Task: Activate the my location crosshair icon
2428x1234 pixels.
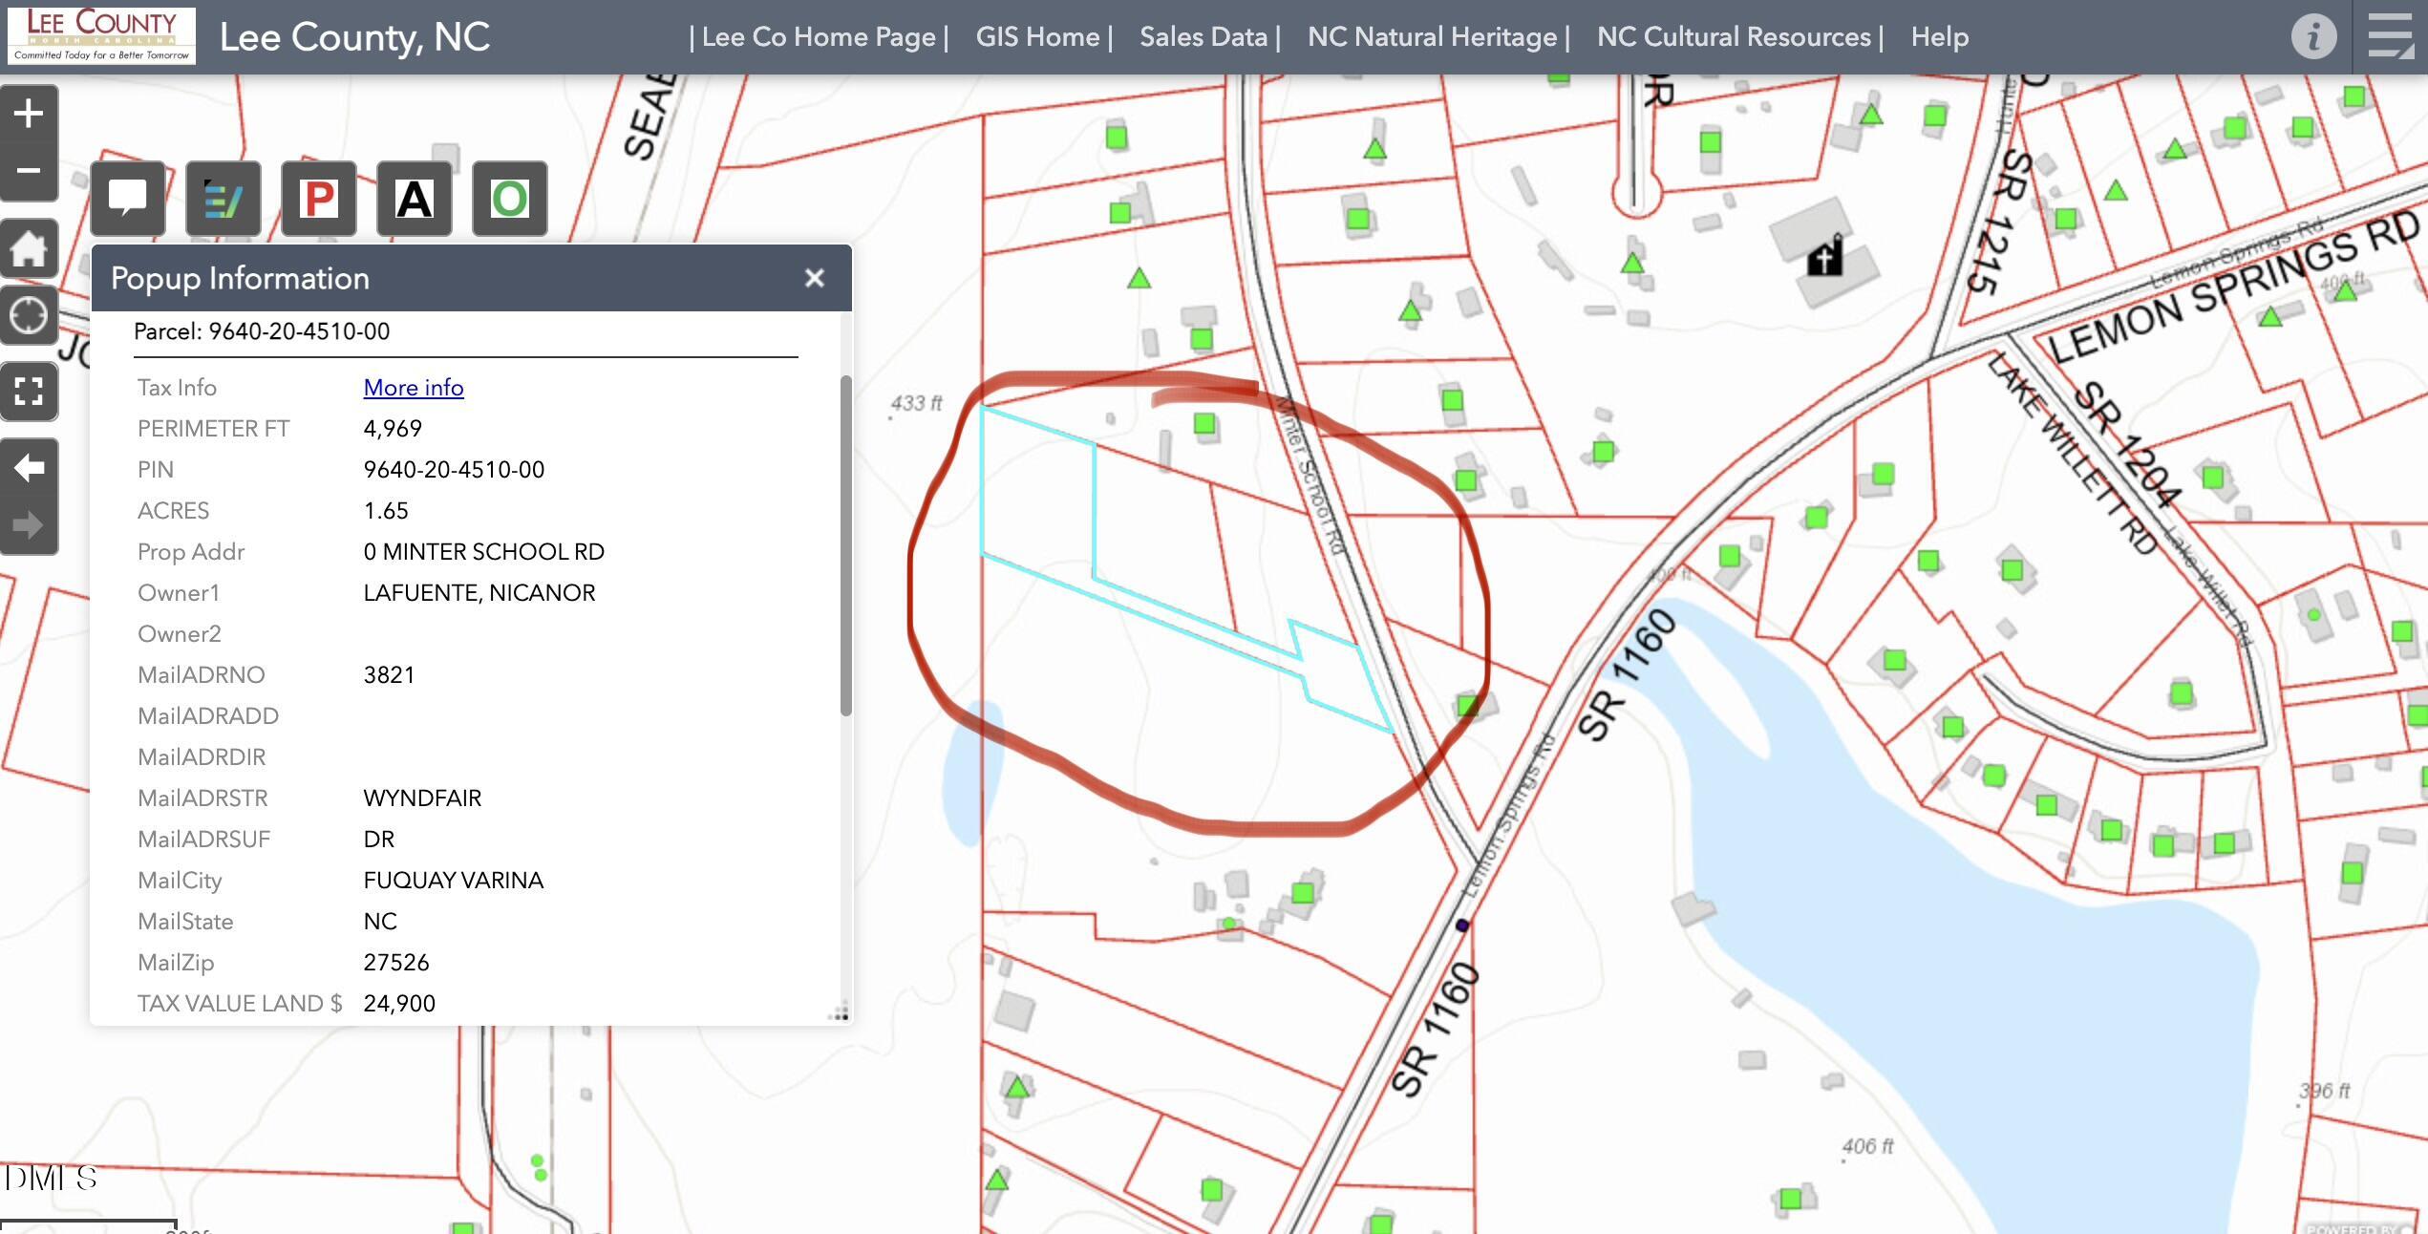Action: click(x=29, y=315)
